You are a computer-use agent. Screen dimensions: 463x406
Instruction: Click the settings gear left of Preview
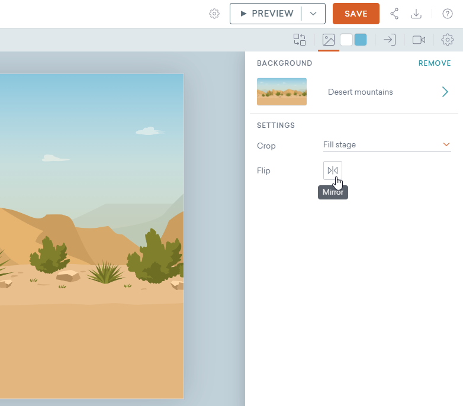(214, 14)
